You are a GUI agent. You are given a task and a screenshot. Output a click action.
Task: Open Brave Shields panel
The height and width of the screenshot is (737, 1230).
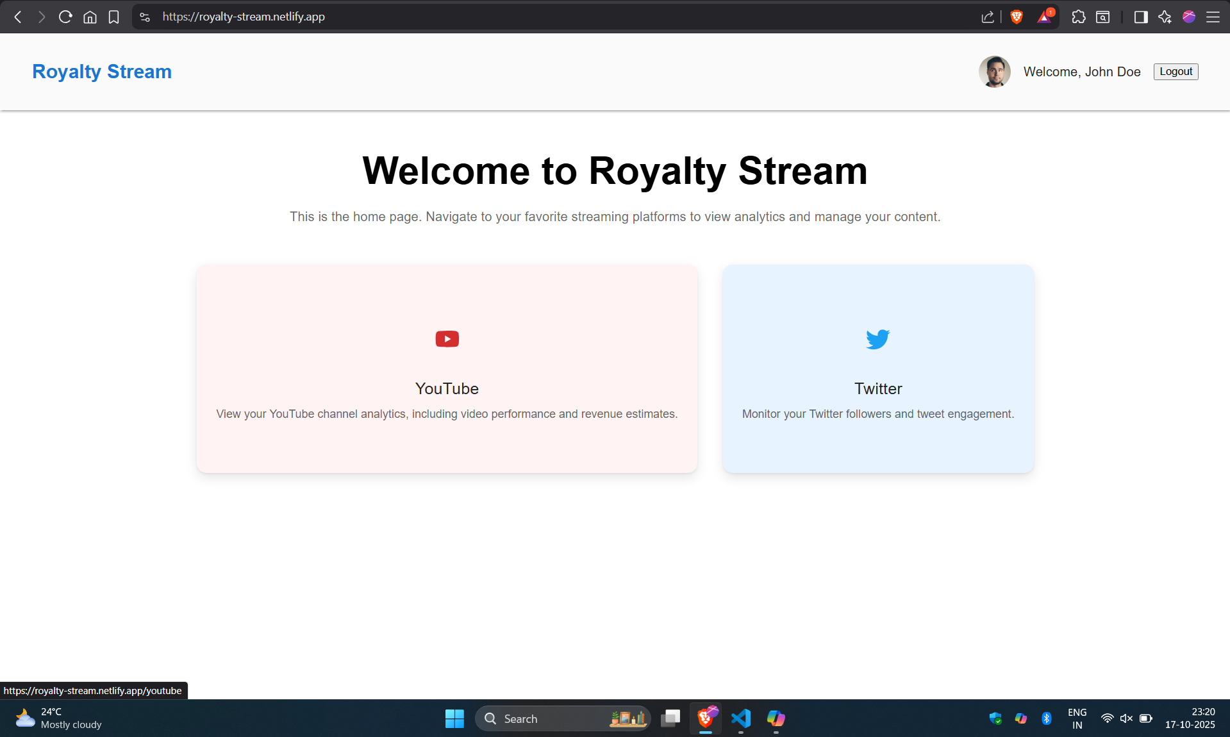[x=1016, y=17]
